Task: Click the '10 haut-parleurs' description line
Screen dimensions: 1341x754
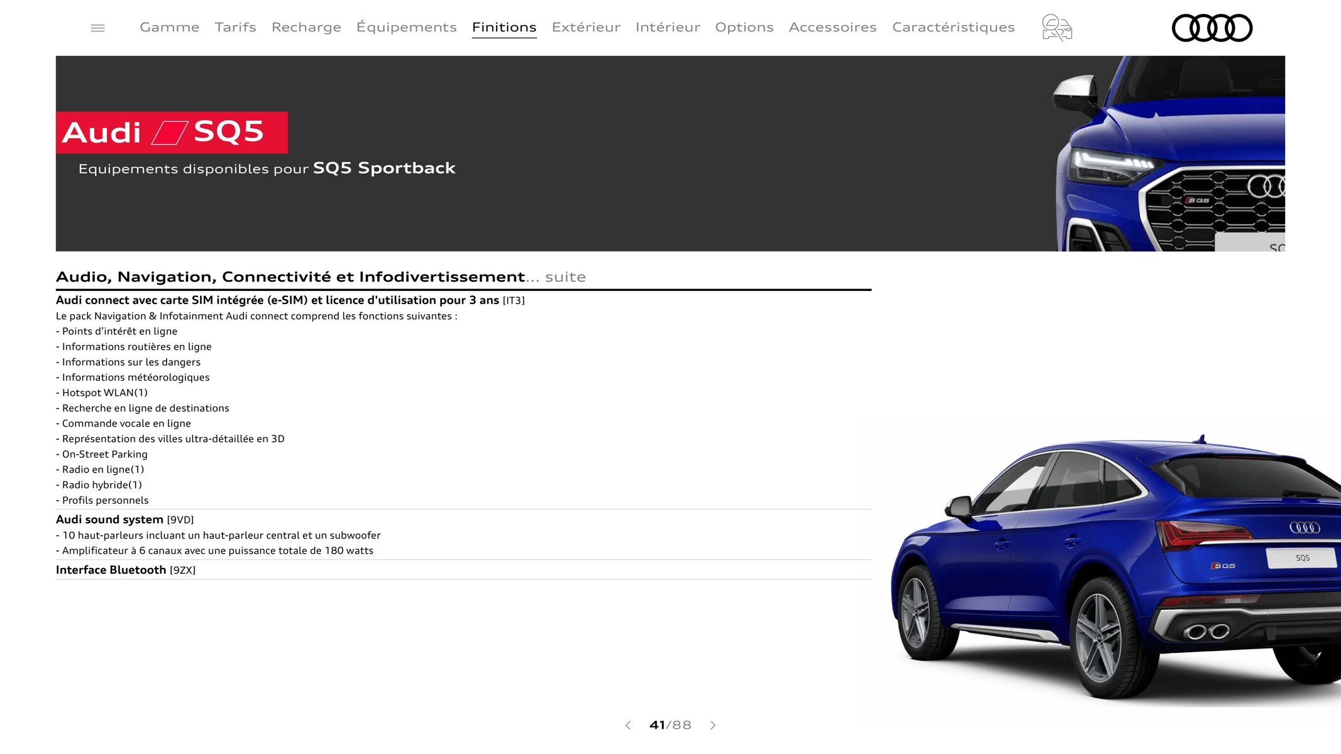Action: pos(218,535)
